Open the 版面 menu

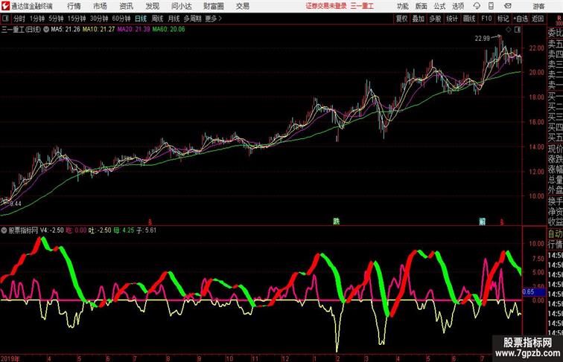point(422,6)
